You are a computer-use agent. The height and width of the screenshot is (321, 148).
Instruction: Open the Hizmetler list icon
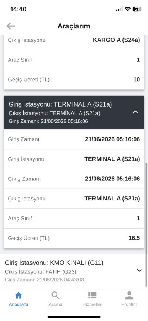pos(92,295)
